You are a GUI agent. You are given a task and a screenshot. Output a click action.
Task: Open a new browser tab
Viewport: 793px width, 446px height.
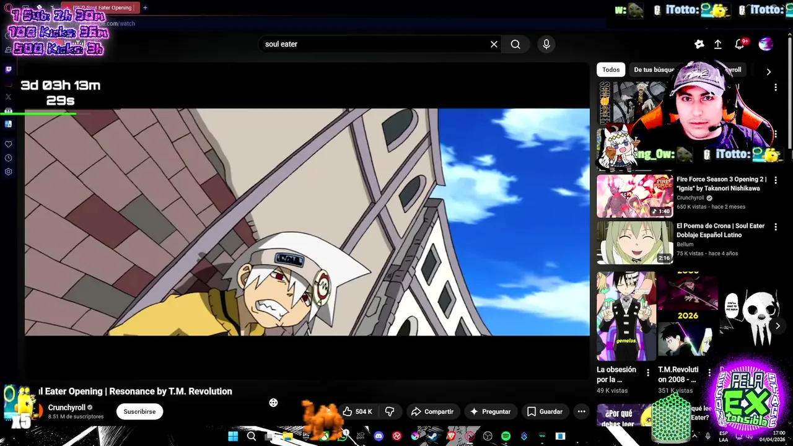coord(145,7)
